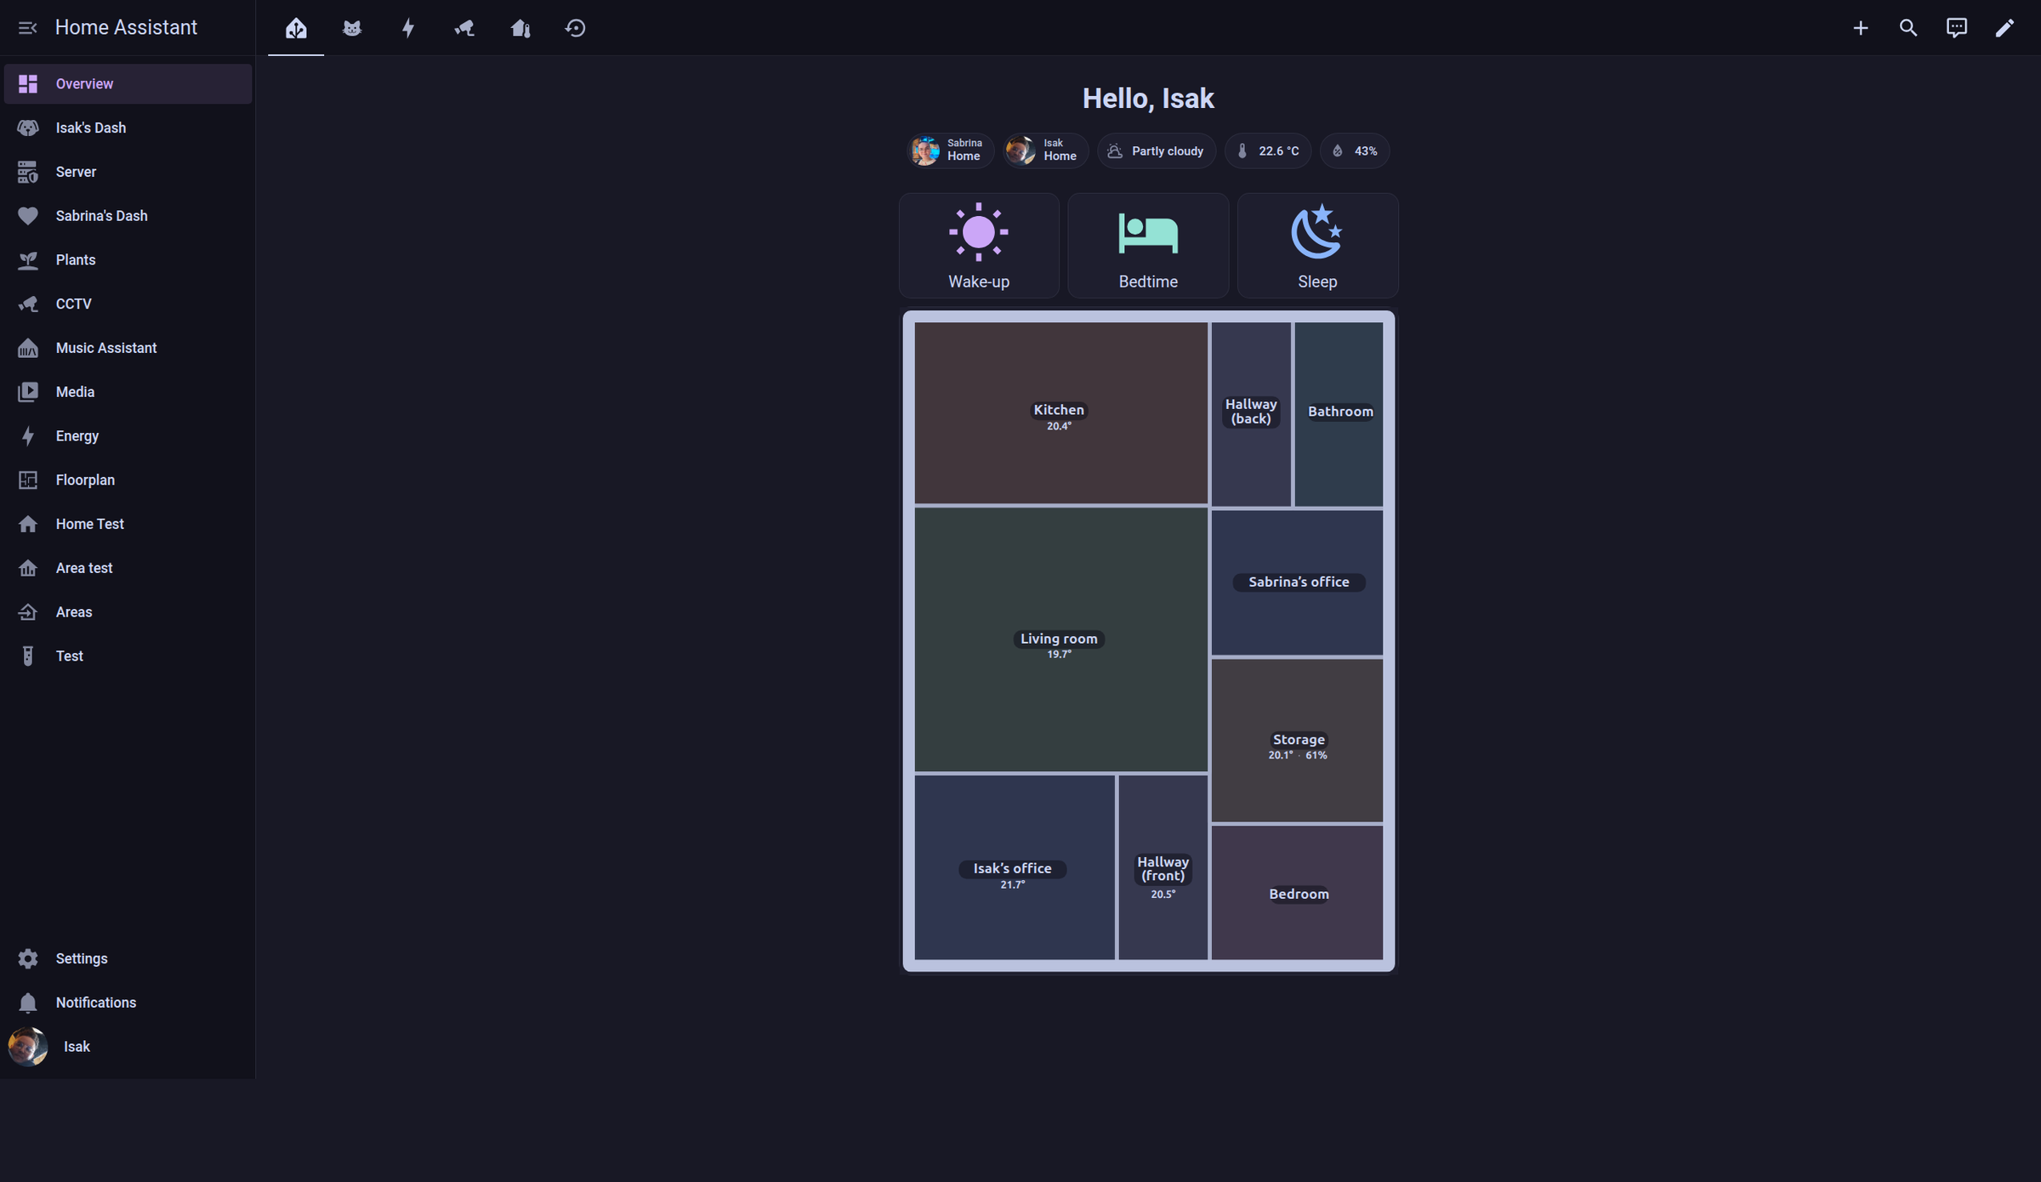This screenshot has height=1182, width=2041.
Task: Activate the Sleep scene button
Action: [1317, 245]
